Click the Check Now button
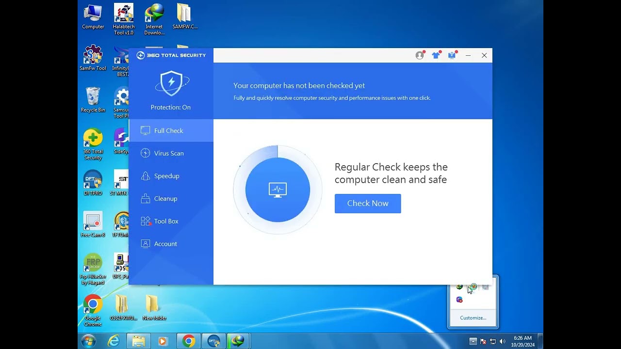Image resolution: width=621 pixels, height=349 pixels. click(368, 204)
